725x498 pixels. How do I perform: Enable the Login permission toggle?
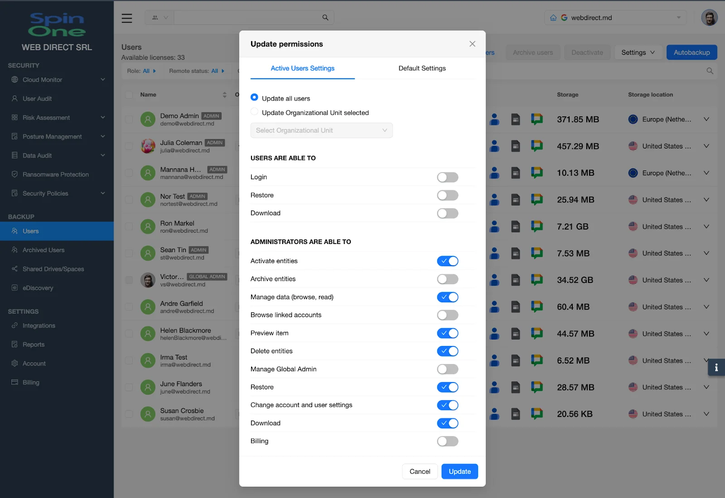click(x=447, y=177)
